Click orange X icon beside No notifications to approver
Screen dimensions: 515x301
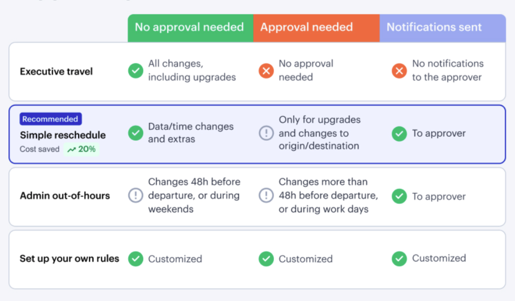click(400, 71)
